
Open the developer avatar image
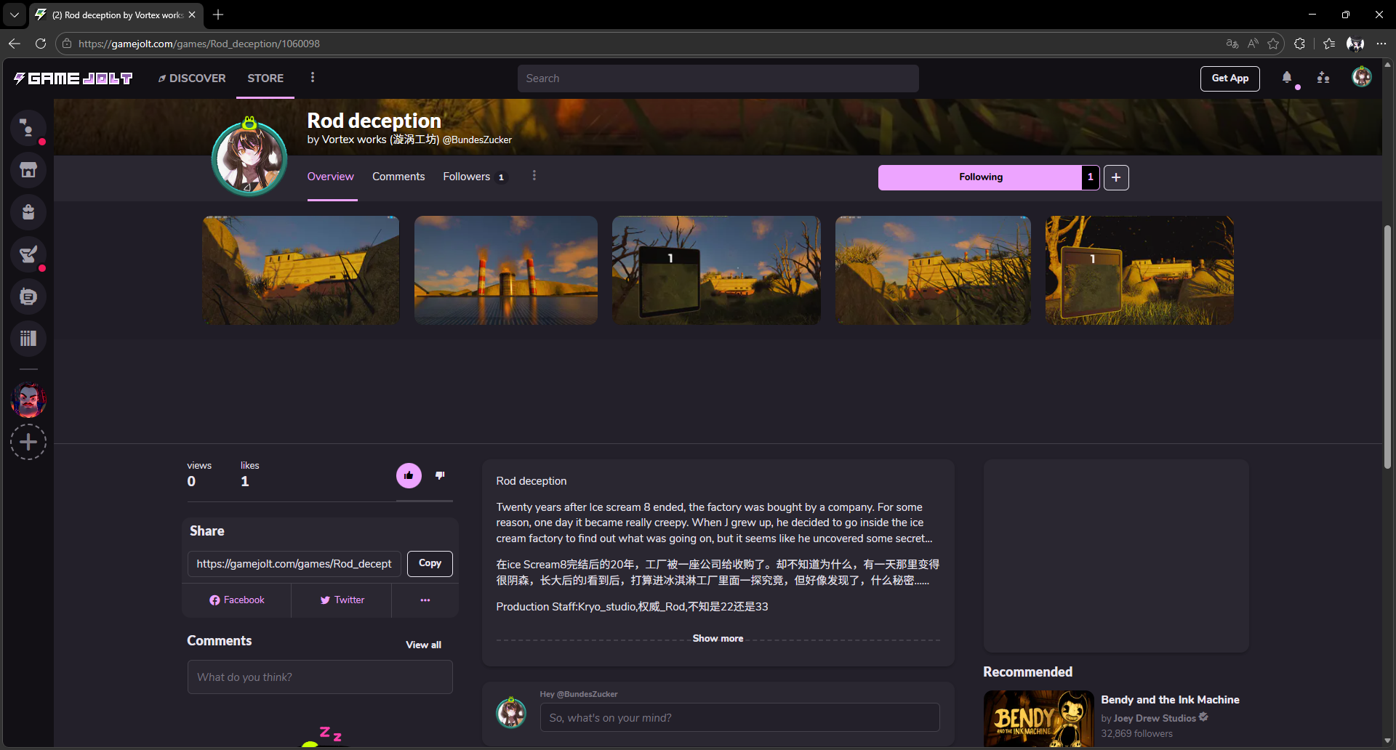pos(249,158)
